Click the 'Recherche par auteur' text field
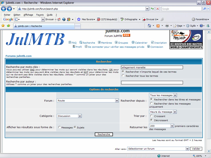This screenshot has width=211, height=158. (x=152, y=82)
